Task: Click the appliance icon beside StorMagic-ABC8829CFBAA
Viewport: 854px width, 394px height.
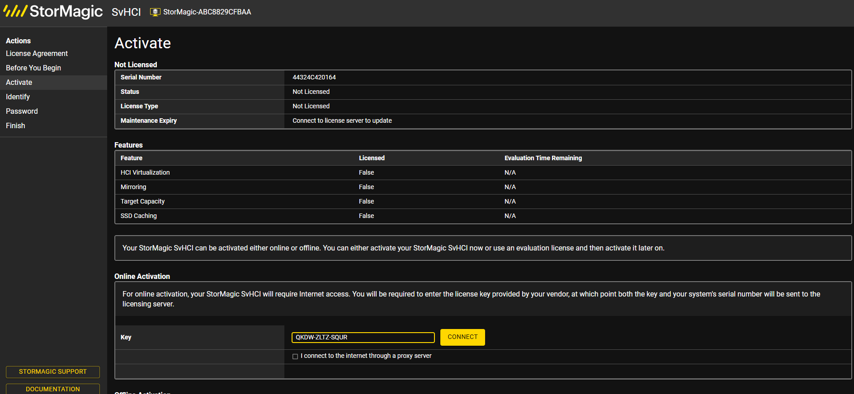Action: pyautogui.click(x=155, y=12)
